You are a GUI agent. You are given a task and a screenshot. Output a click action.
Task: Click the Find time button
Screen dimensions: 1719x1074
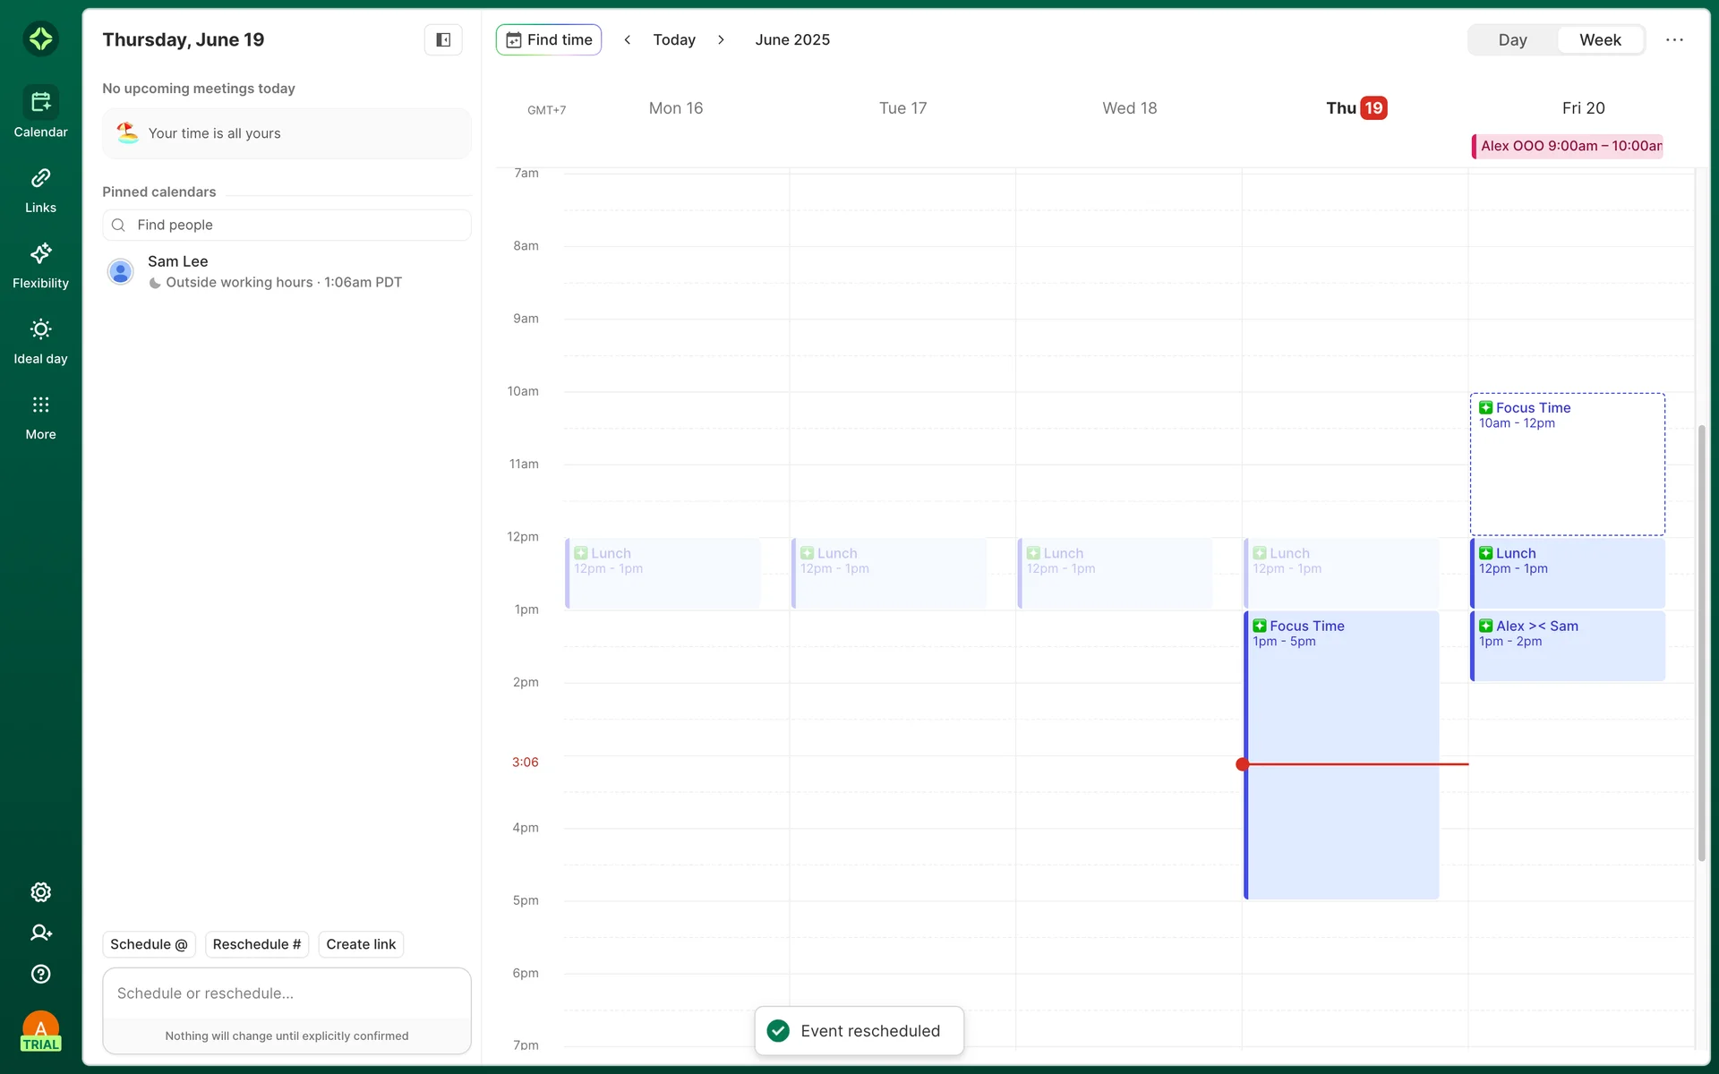pos(549,39)
